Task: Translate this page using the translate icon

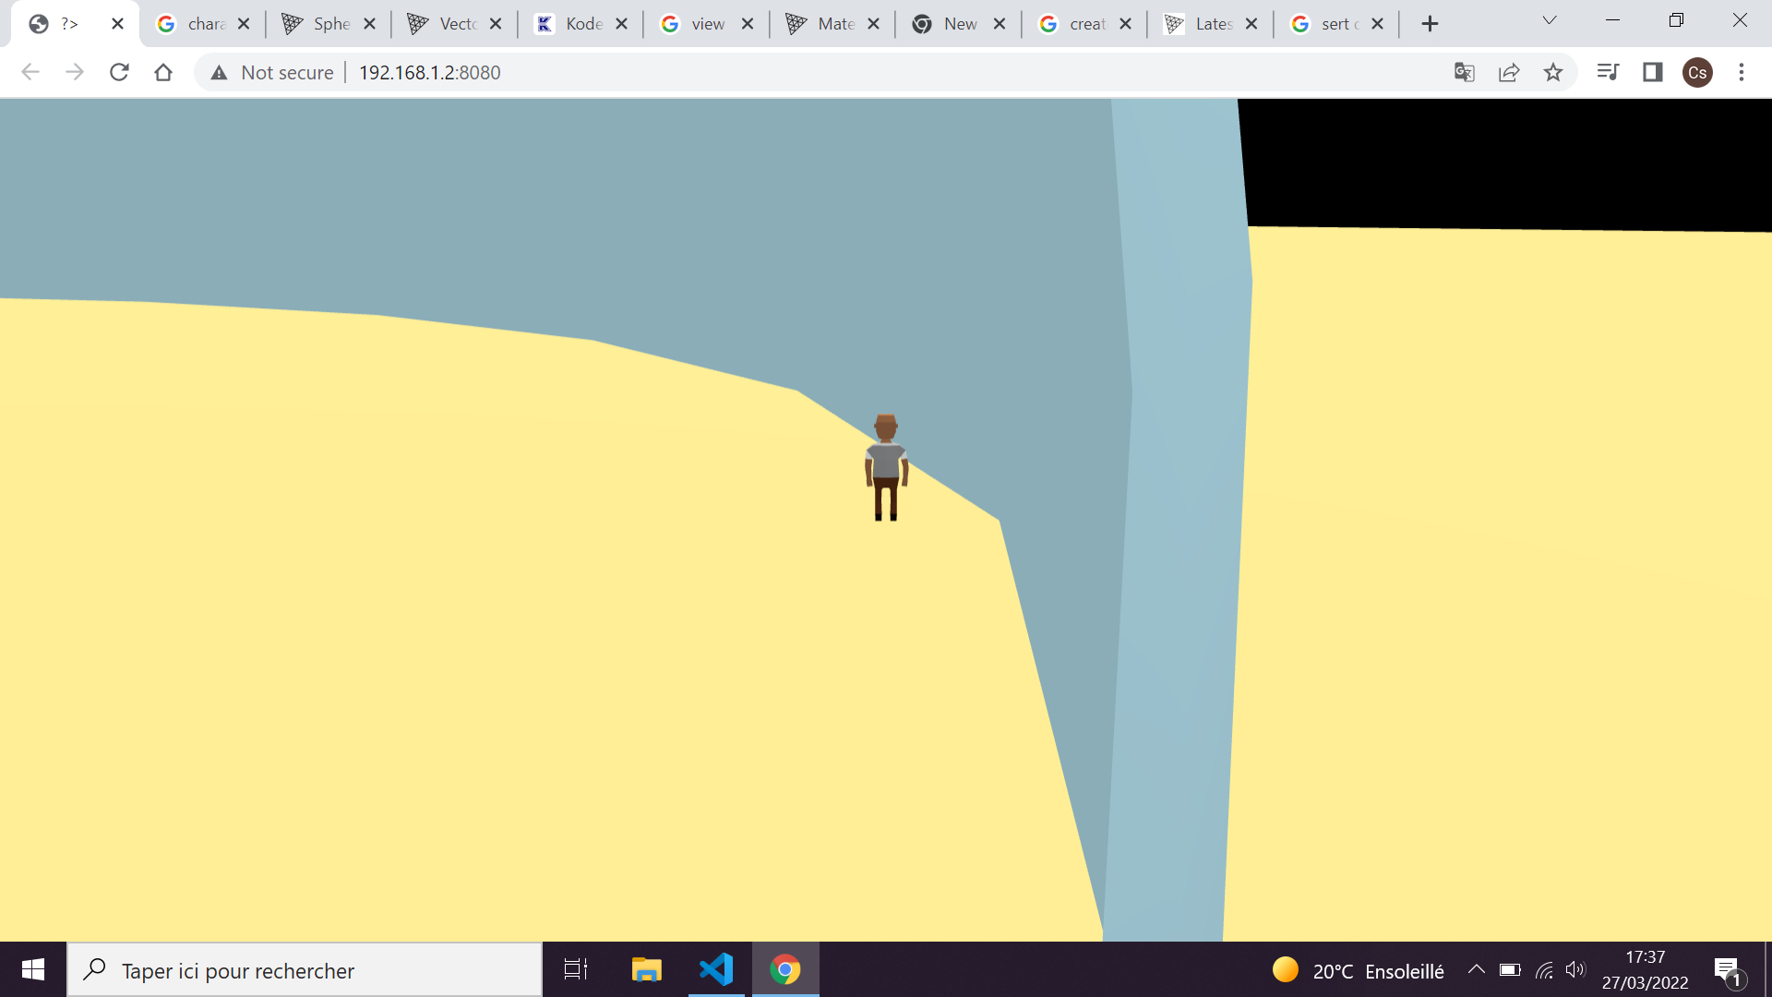Action: pyautogui.click(x=1464, y=72)
